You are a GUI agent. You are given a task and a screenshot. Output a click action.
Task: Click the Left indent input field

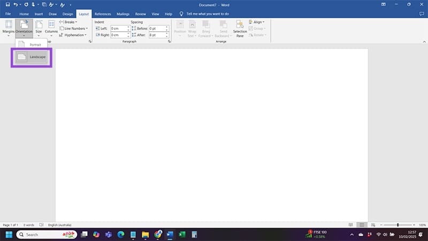coord(118,28)
